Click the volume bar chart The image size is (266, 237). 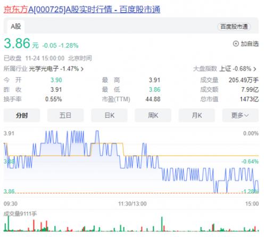pyautogui.click(x=131, y=224)
